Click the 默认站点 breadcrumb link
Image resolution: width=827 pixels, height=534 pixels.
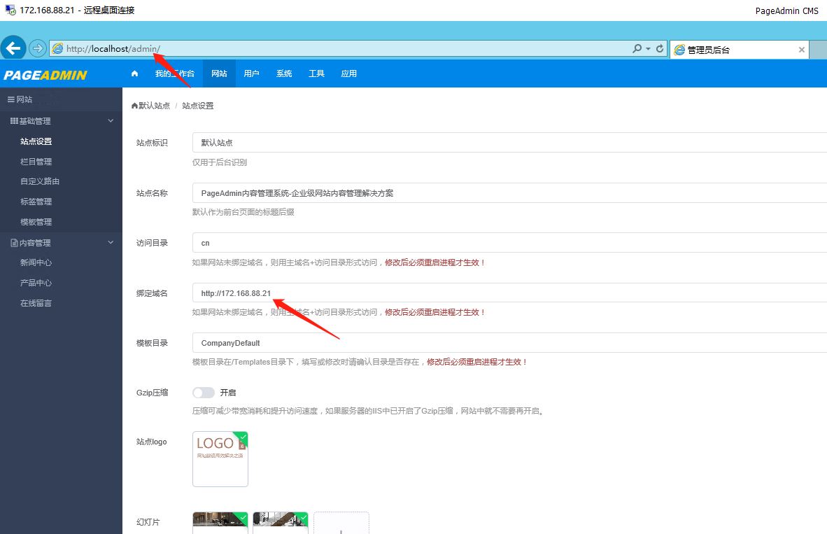pyautogui.click(x=151, y=106)
